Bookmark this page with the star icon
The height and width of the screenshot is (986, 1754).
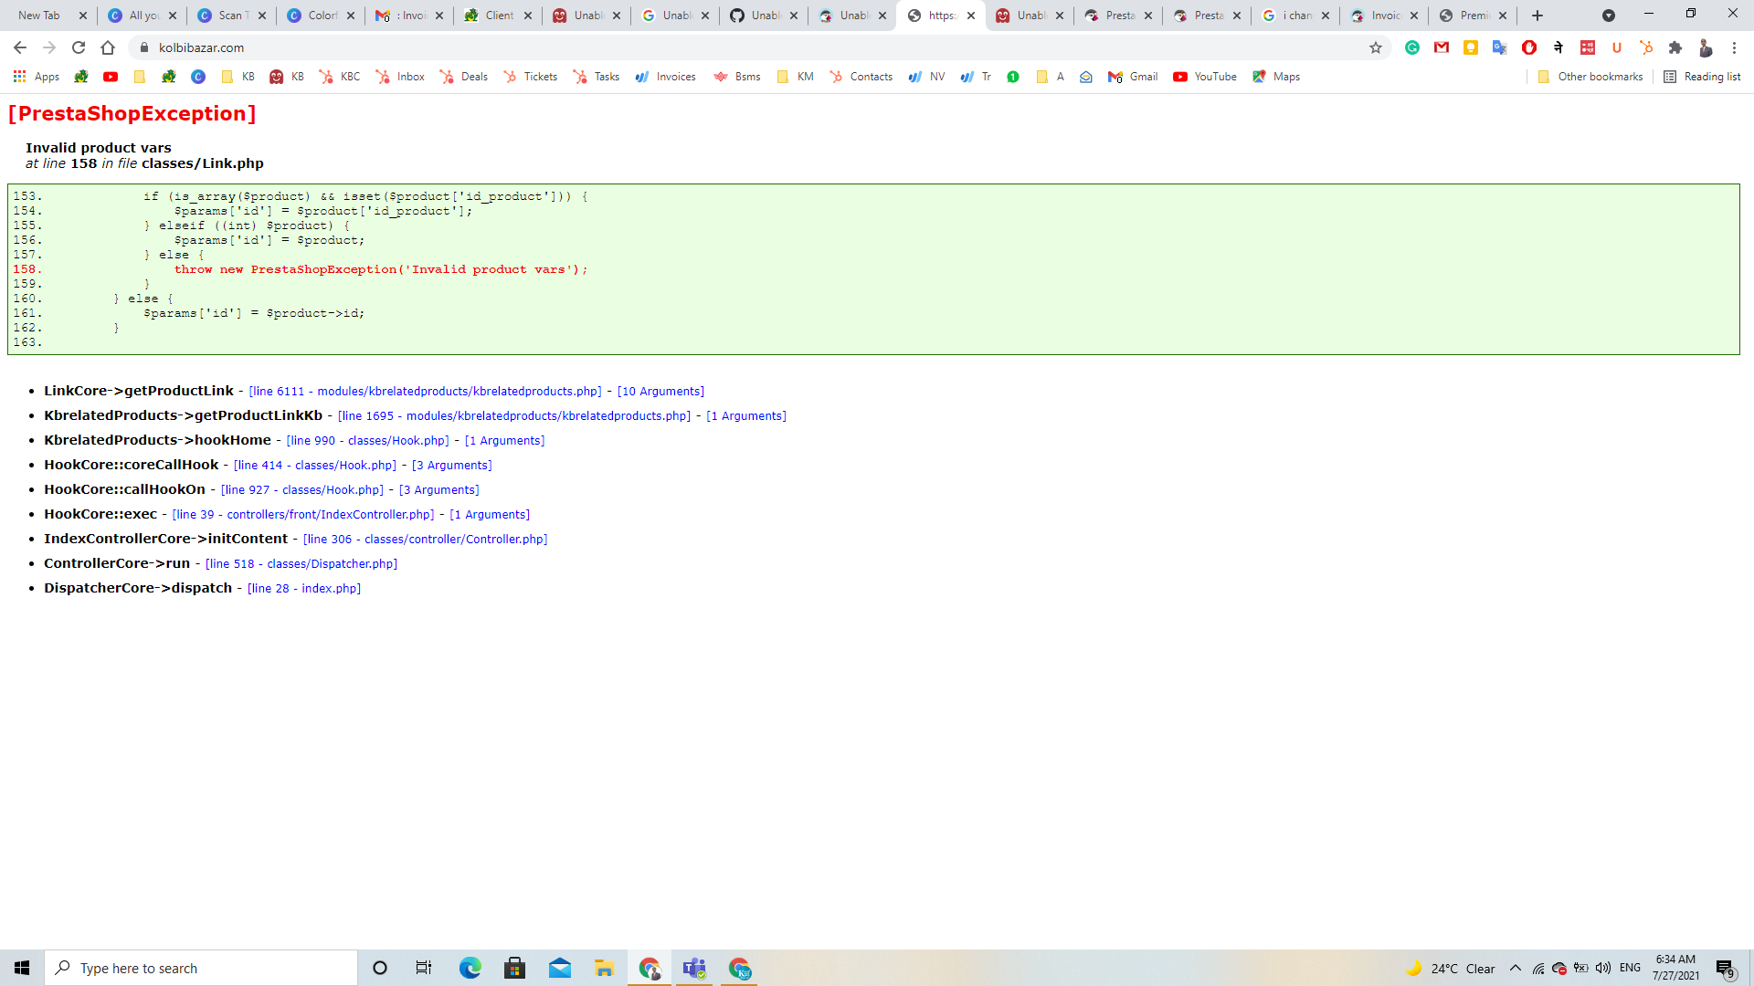click(x=1375, y=47)
